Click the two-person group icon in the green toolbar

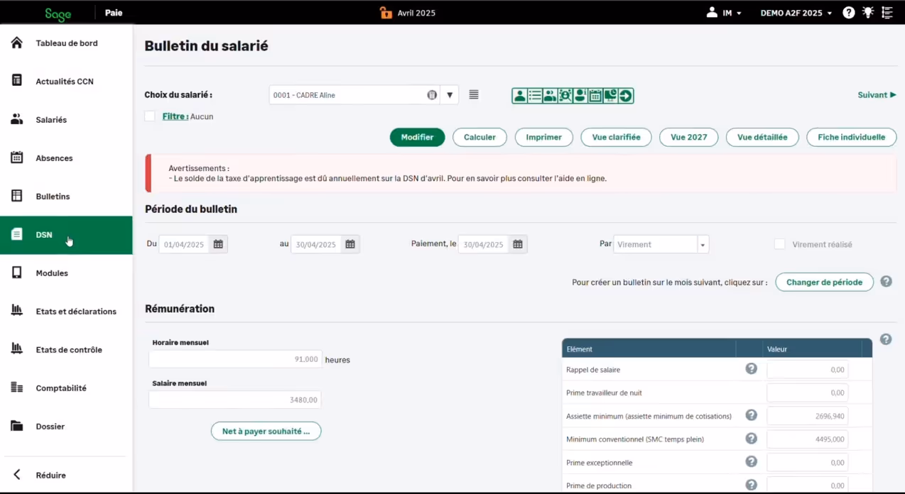tap(550, 96)
